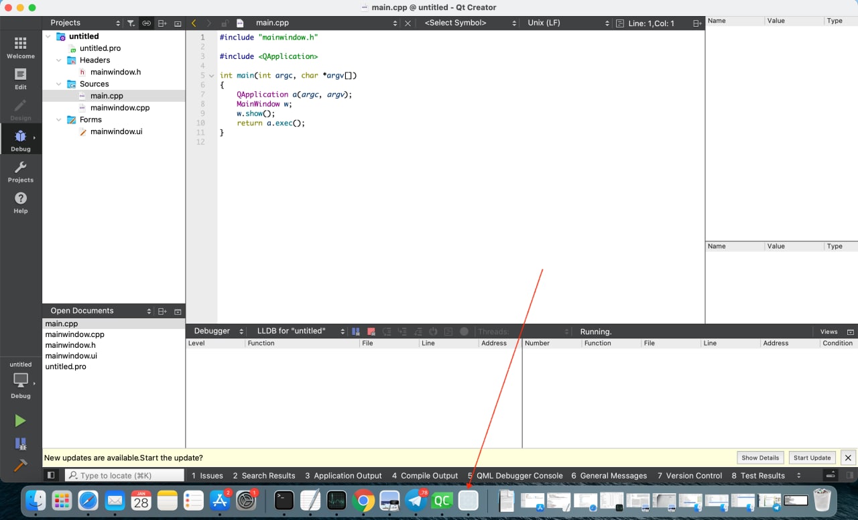The image size is (858, 520).
Task: Switch to Edit mode
Action: point(20,78)
